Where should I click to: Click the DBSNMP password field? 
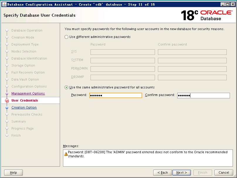pyautogui.click(x=123, y=77)
